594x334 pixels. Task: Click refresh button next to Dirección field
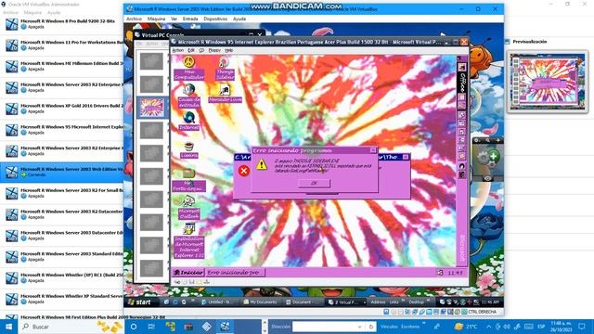click(x=371, y=327)
